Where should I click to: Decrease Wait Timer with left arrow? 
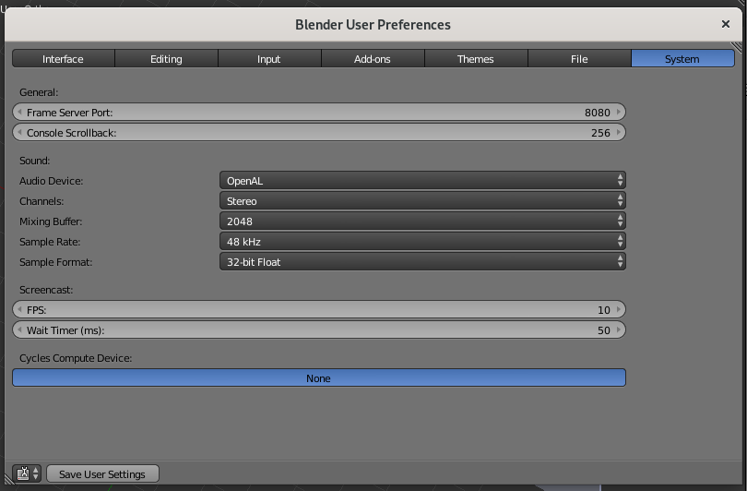coord(19,329)
